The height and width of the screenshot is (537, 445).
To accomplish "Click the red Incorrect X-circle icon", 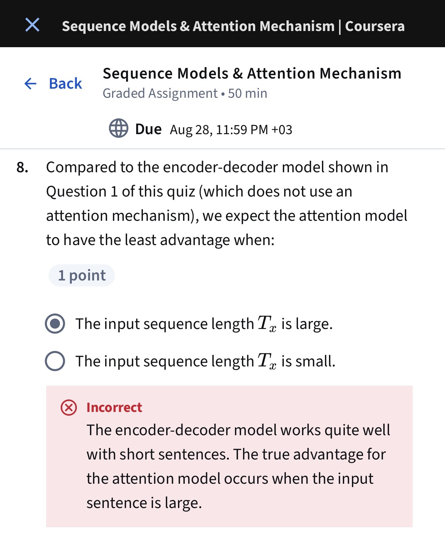I will pyautogui.click(x=69, y=408).
